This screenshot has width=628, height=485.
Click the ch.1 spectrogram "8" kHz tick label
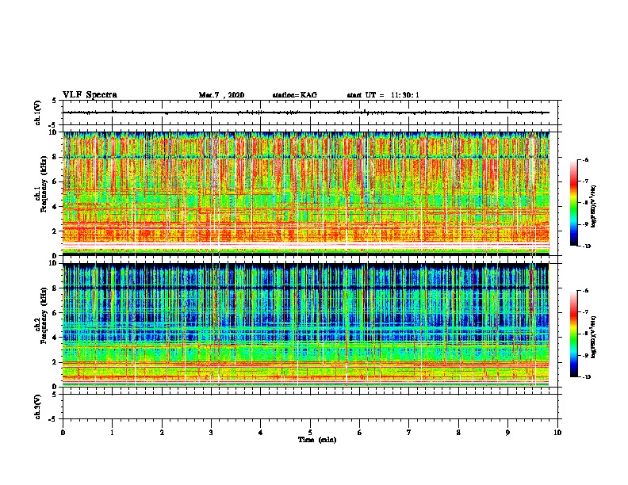[56, 157]
